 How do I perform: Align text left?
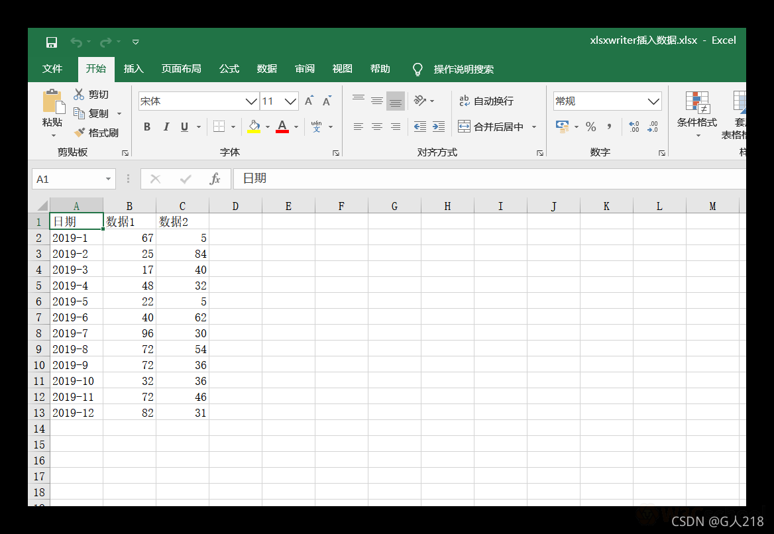click(x=359, y=127)
